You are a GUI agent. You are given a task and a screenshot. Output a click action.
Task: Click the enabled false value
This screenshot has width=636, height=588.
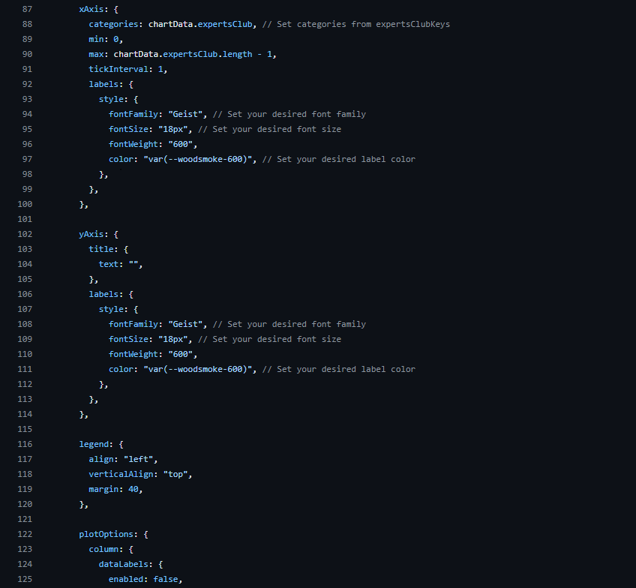pos(166,579)
